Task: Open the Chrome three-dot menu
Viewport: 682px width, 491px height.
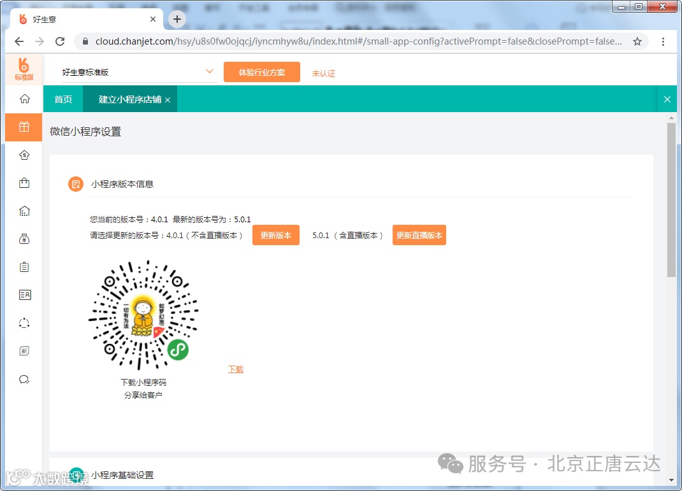Action: pyautogui.click(x=663, y=41)
